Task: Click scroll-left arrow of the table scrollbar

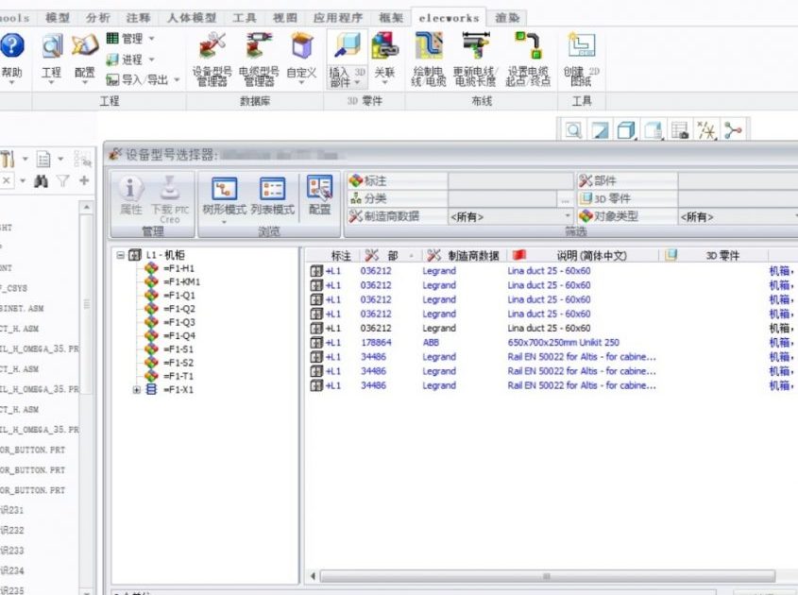Action: (x=313, y=576)
